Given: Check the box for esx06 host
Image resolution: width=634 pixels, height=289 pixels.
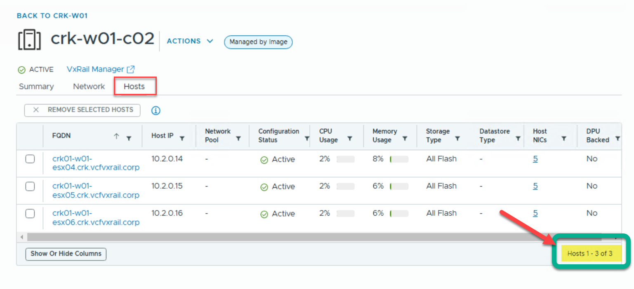Looking at the screenshot, I should click(x=30, y=214).
